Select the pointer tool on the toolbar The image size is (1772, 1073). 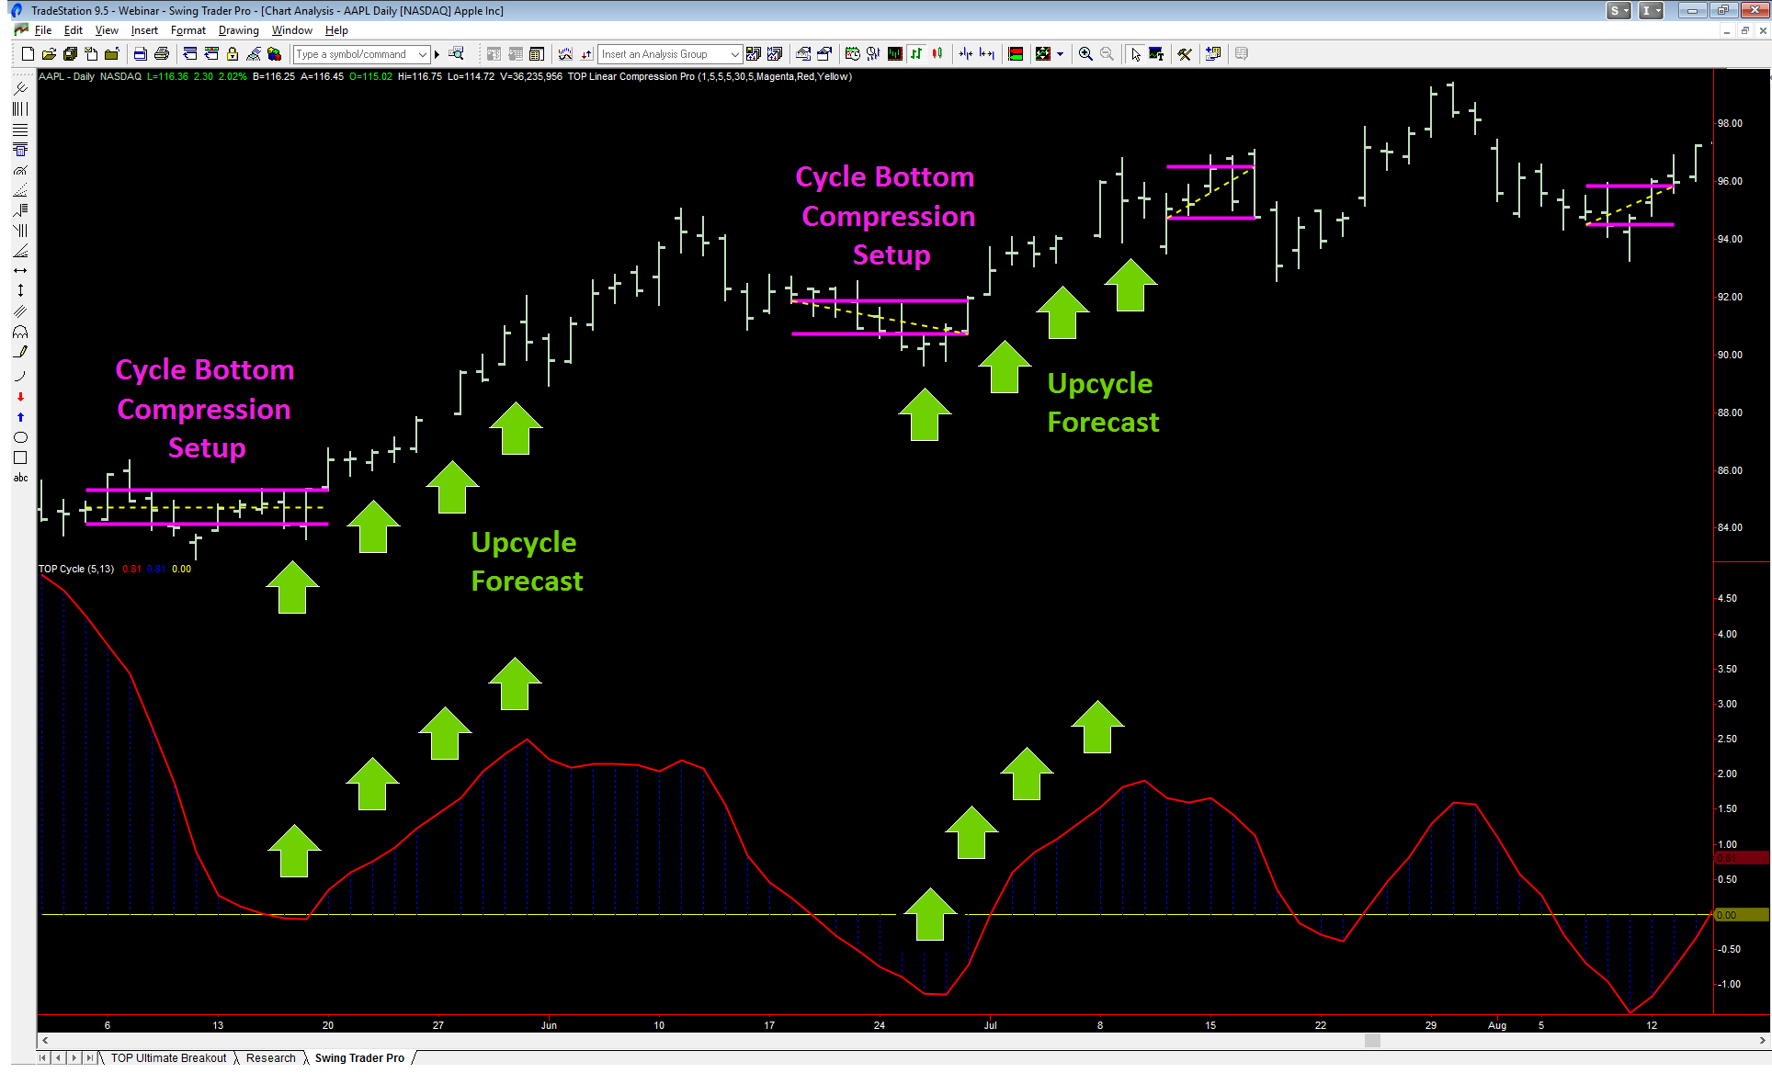click(1136, 53)
